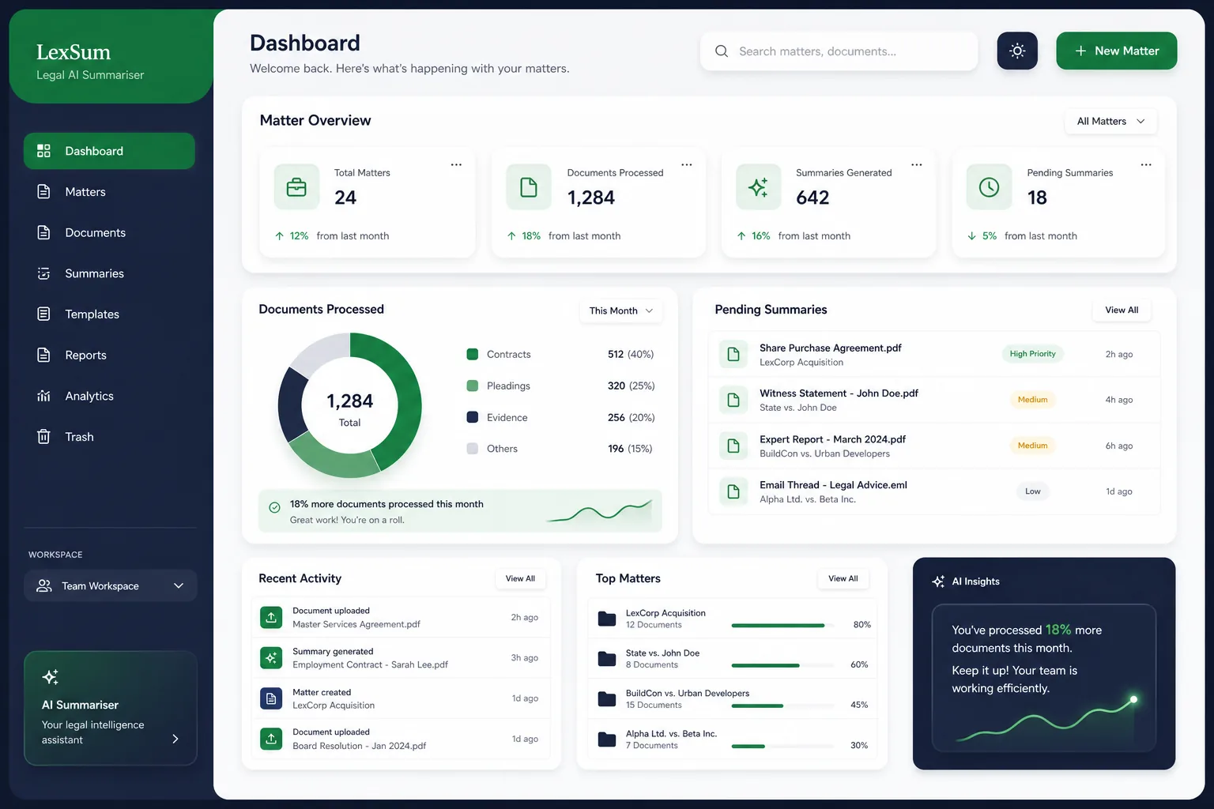
Task: Click the Share Purchase Agreement file icon
Action: pyautogui.click(x=733, y=354)
